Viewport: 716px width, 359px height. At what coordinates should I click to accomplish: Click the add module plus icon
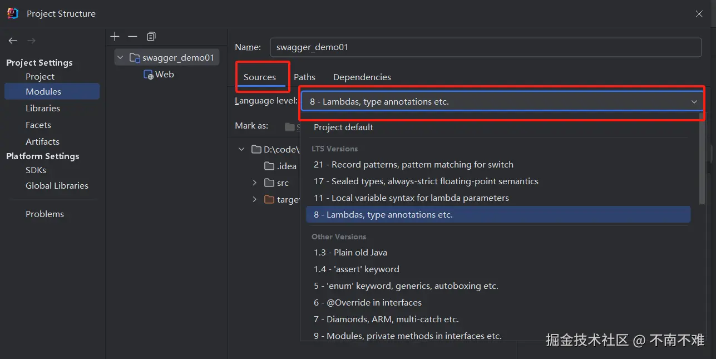pyautogui.click(x=115, y=37)
